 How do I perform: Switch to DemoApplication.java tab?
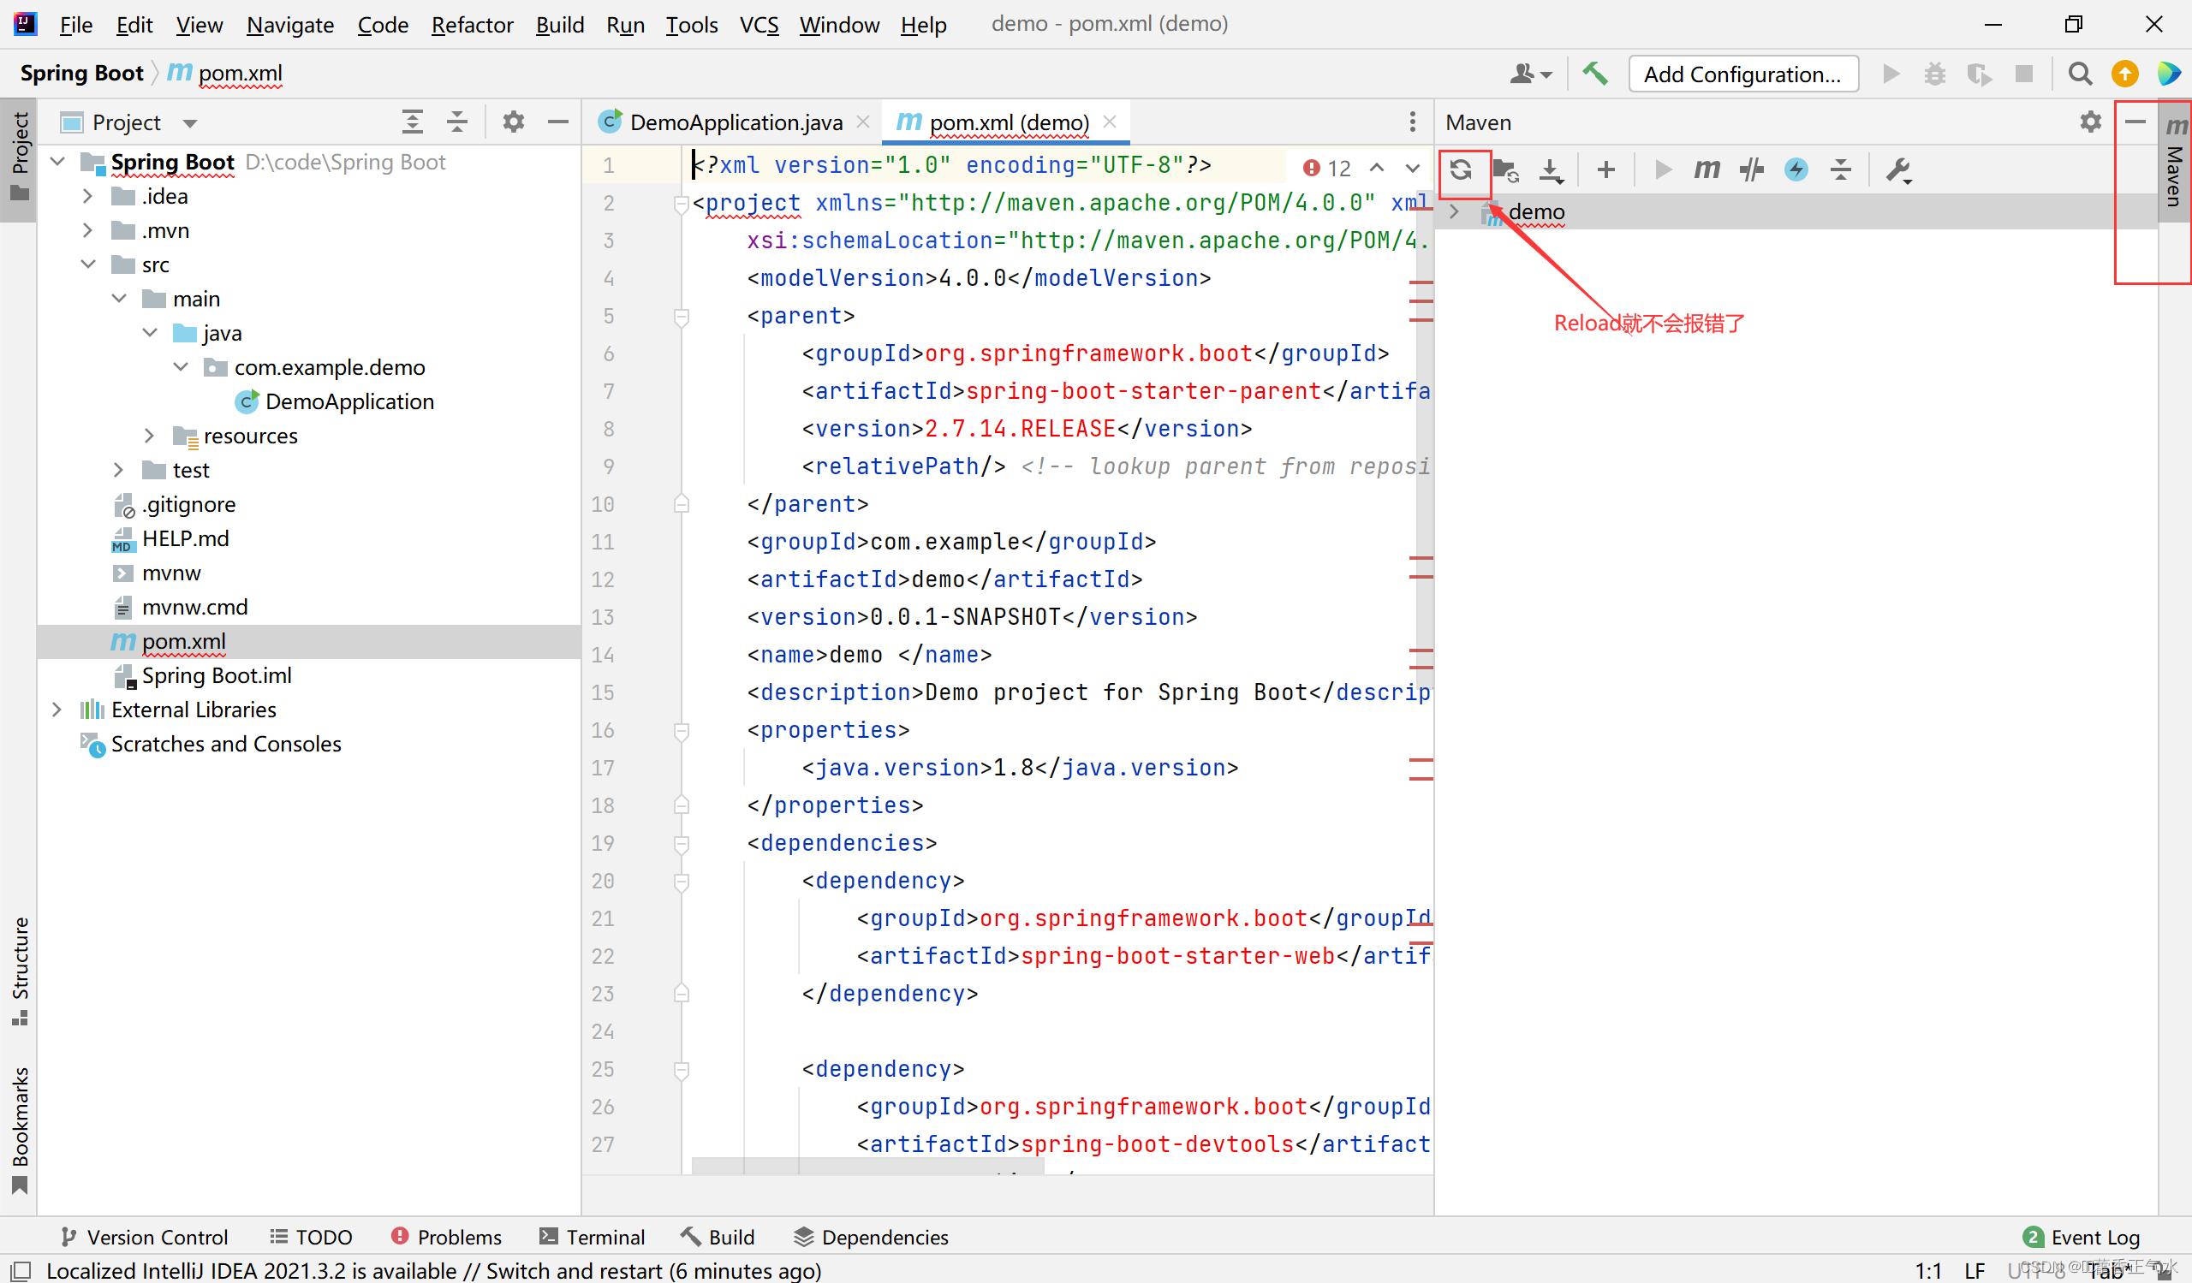[734, 122]
